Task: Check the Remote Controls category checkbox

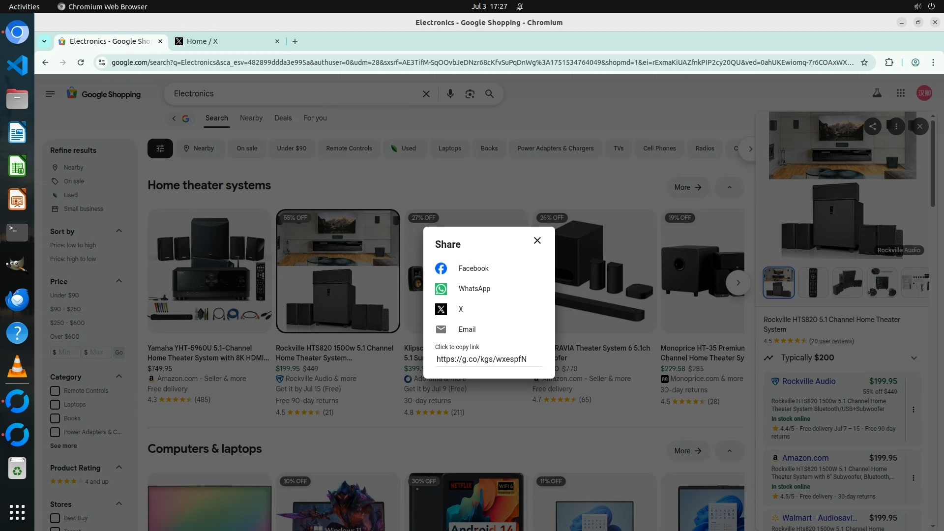Action: point(55,391)
